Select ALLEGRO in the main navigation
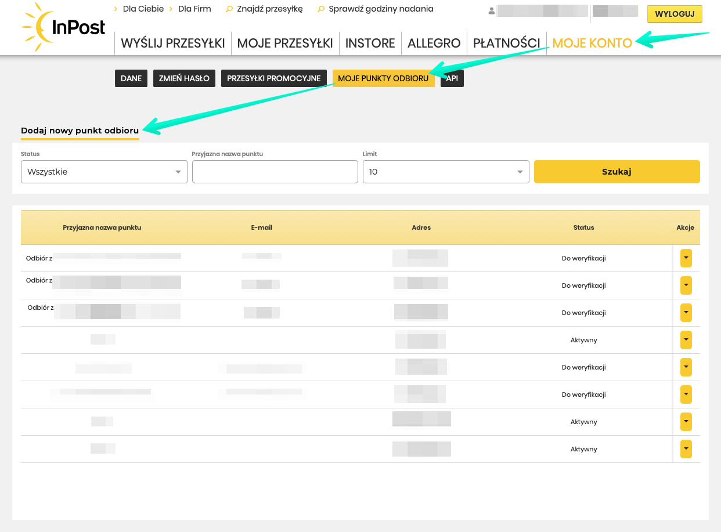The image size is (721, 532). (434, 43)
